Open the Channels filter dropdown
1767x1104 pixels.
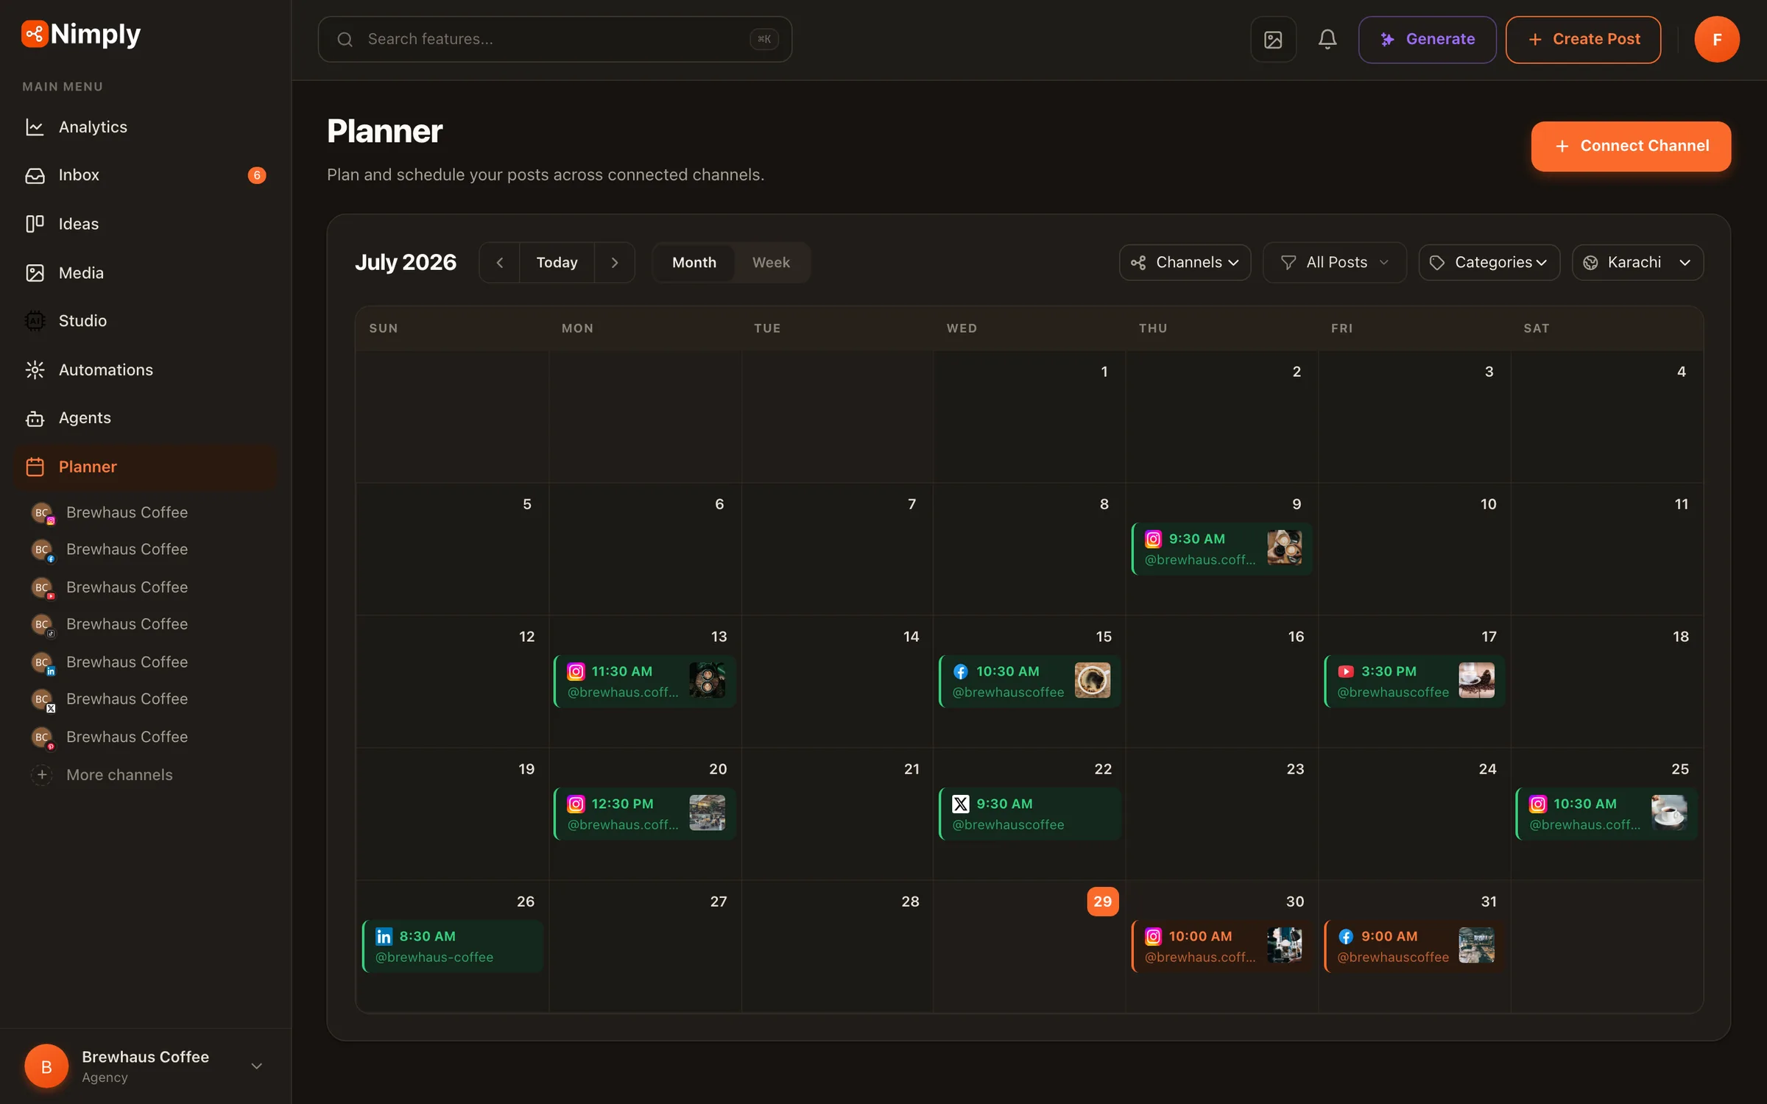(x=1185, y=263)
